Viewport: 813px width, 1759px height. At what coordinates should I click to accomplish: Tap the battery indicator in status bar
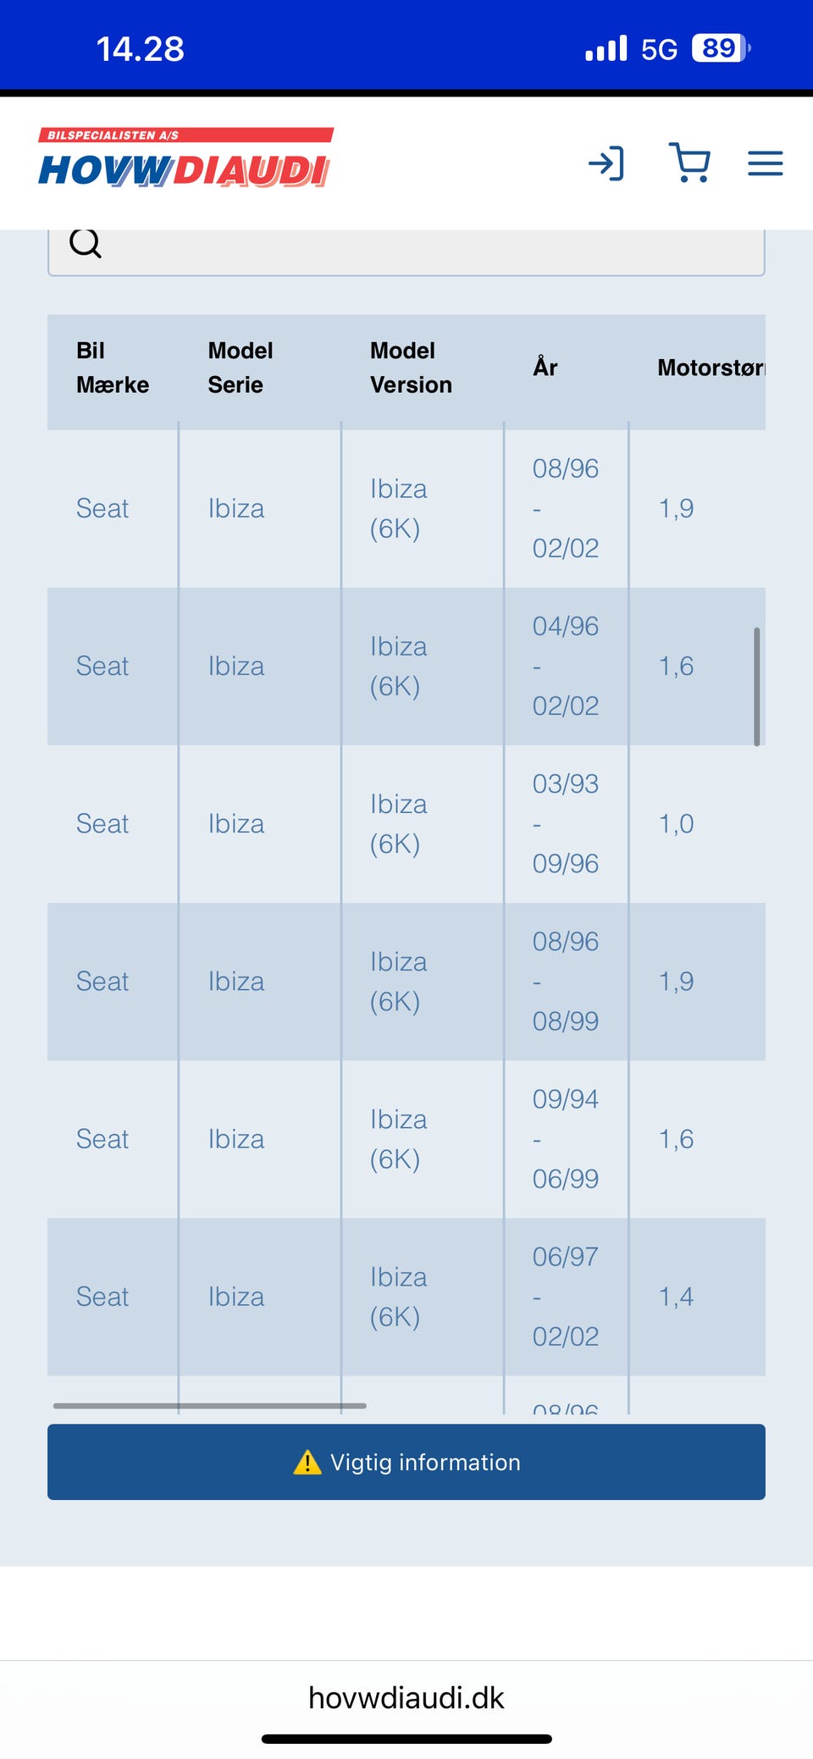click(x=720, y=48)
